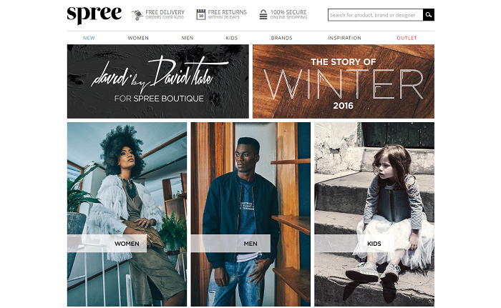
Task: Open The Story of Winter 2016 banner
Action: tap(344, 81)
